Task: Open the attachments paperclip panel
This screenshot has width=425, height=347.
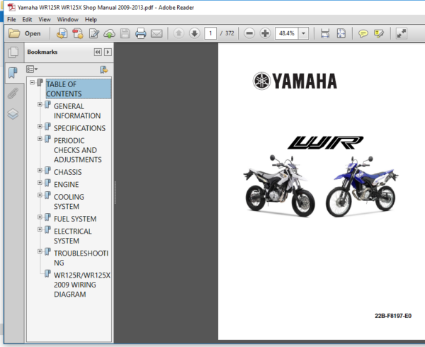Action: tap(13, 93)
